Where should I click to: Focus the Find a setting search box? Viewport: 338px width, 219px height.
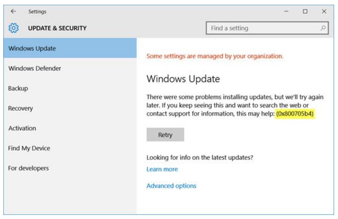[267, 28]
